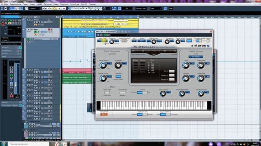Click the Remove All button
The width and height of the screenshot is (261, 146).
[172, 79]
